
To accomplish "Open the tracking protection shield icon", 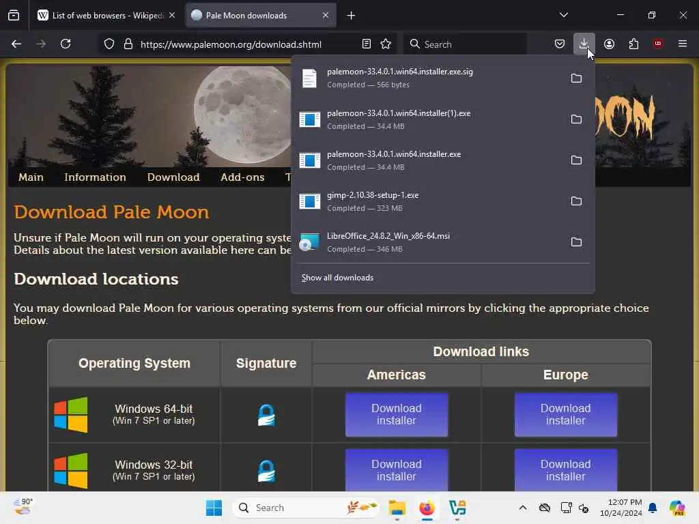I will tap(109, 44).
